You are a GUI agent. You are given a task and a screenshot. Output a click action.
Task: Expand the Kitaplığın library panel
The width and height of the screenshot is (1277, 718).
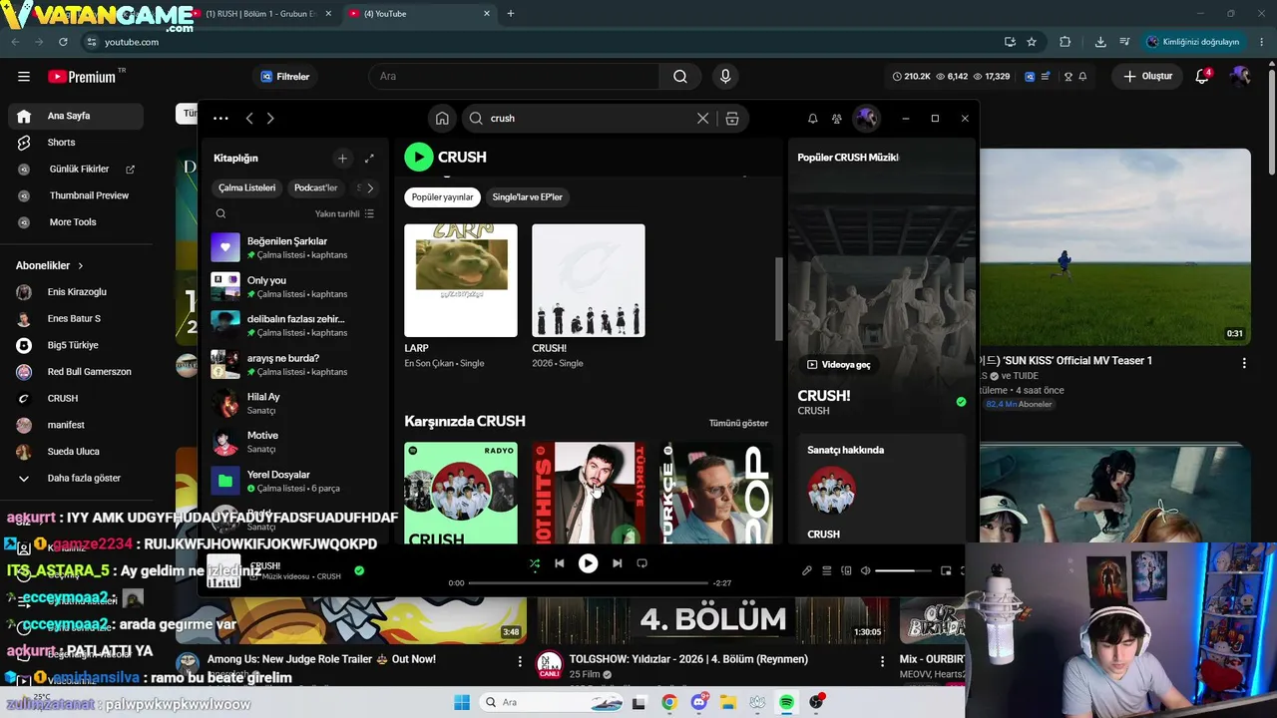369,158
